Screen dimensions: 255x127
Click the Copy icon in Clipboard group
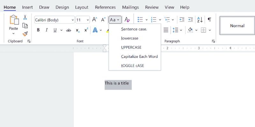pos(25,26)
